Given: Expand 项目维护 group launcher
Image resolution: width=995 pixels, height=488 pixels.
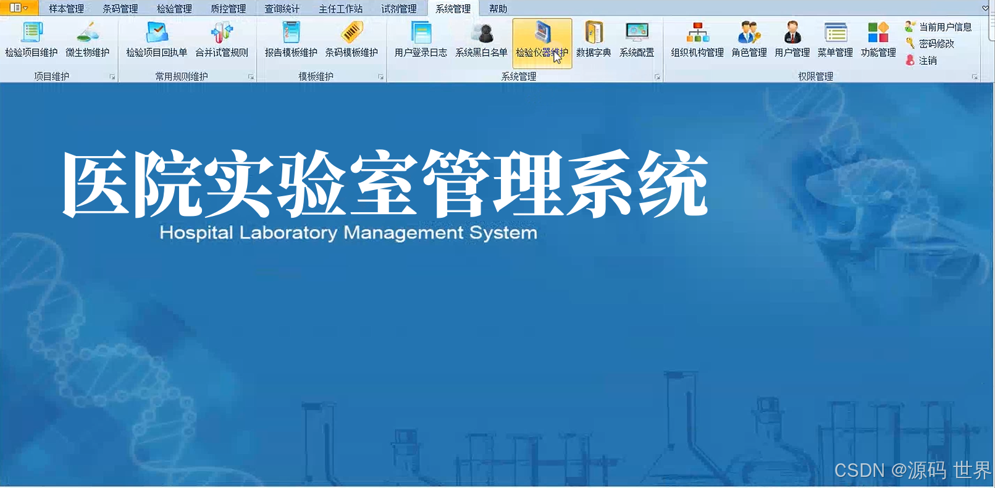Looking at the screenshot, I should coord(112,77).
